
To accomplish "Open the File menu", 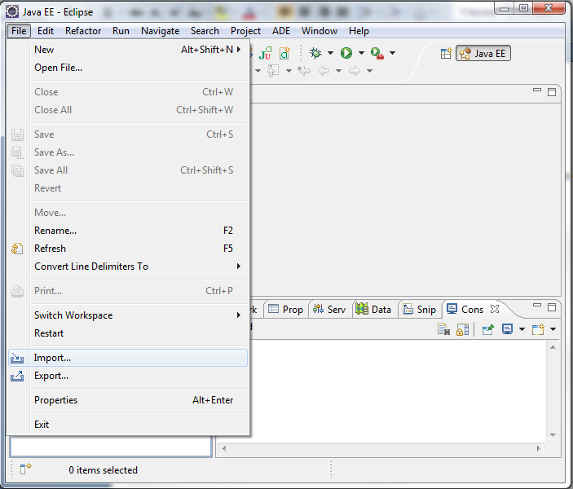I will click(19, 31).
